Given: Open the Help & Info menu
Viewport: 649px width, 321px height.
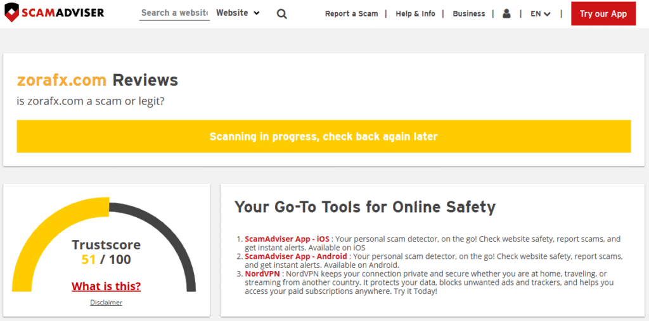Looking at the screenshot, I should tap(415, 14).
